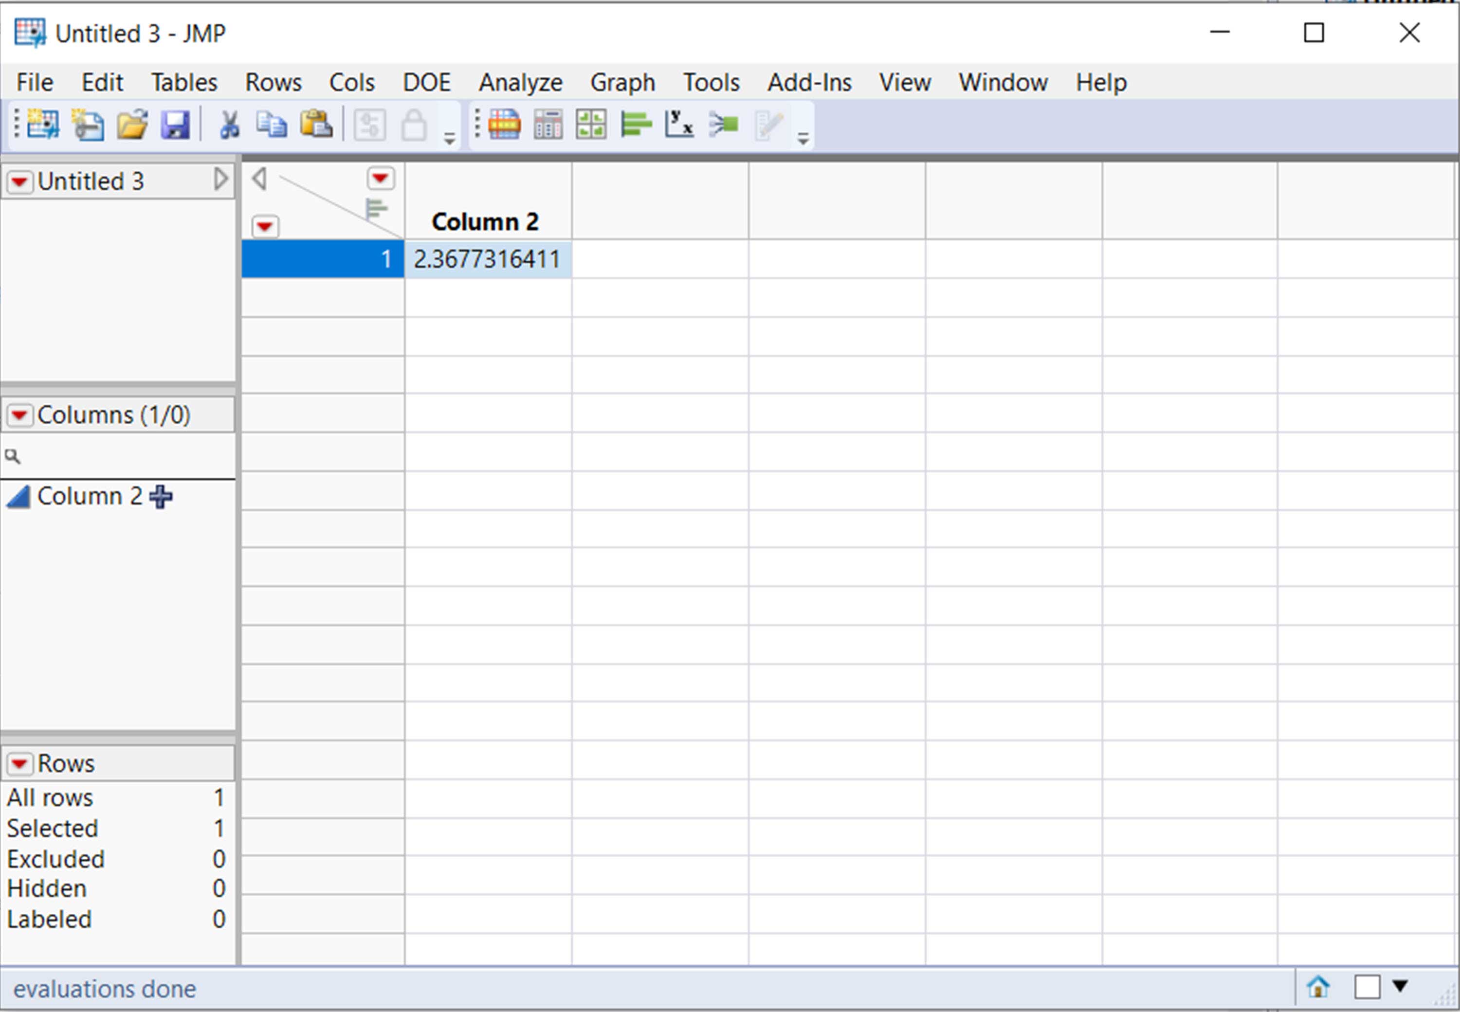Click the cell containing 2.3677316411
Image resolution: width=1460 pixels, height=1012 pixels.
click(488, 259)
